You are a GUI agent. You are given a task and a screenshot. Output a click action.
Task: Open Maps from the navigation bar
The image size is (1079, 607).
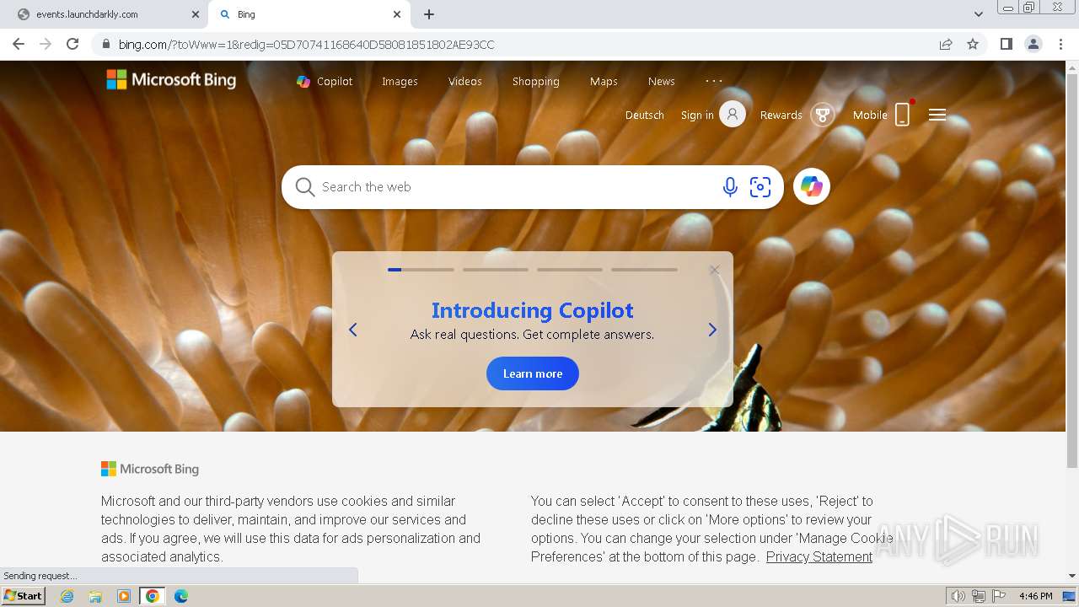pyautogui.click(x=604, y=82)
